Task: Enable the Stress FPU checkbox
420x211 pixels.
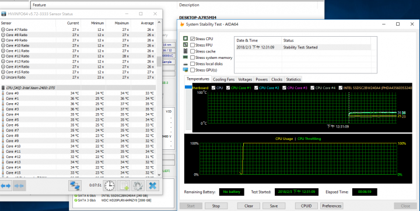Action: click(192, 45)
